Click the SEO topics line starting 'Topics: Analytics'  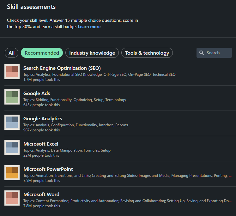(x=99, y=75)
